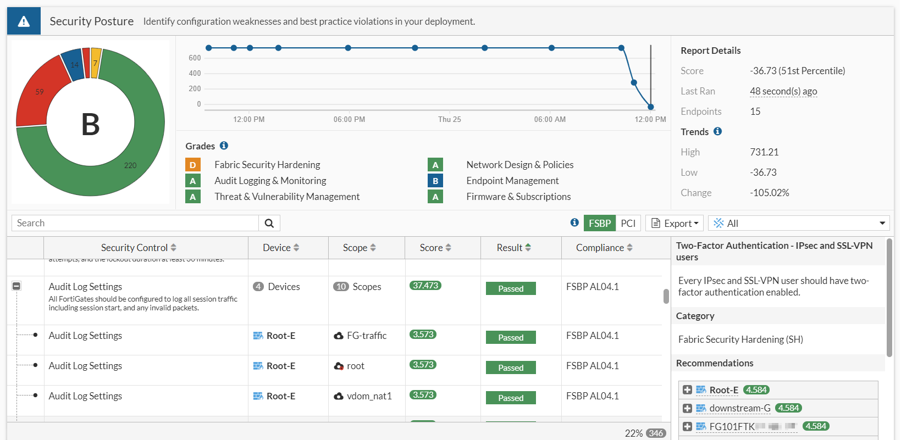
Task: Collapse the Audit Log Settings group
Action: click(16, 286)
